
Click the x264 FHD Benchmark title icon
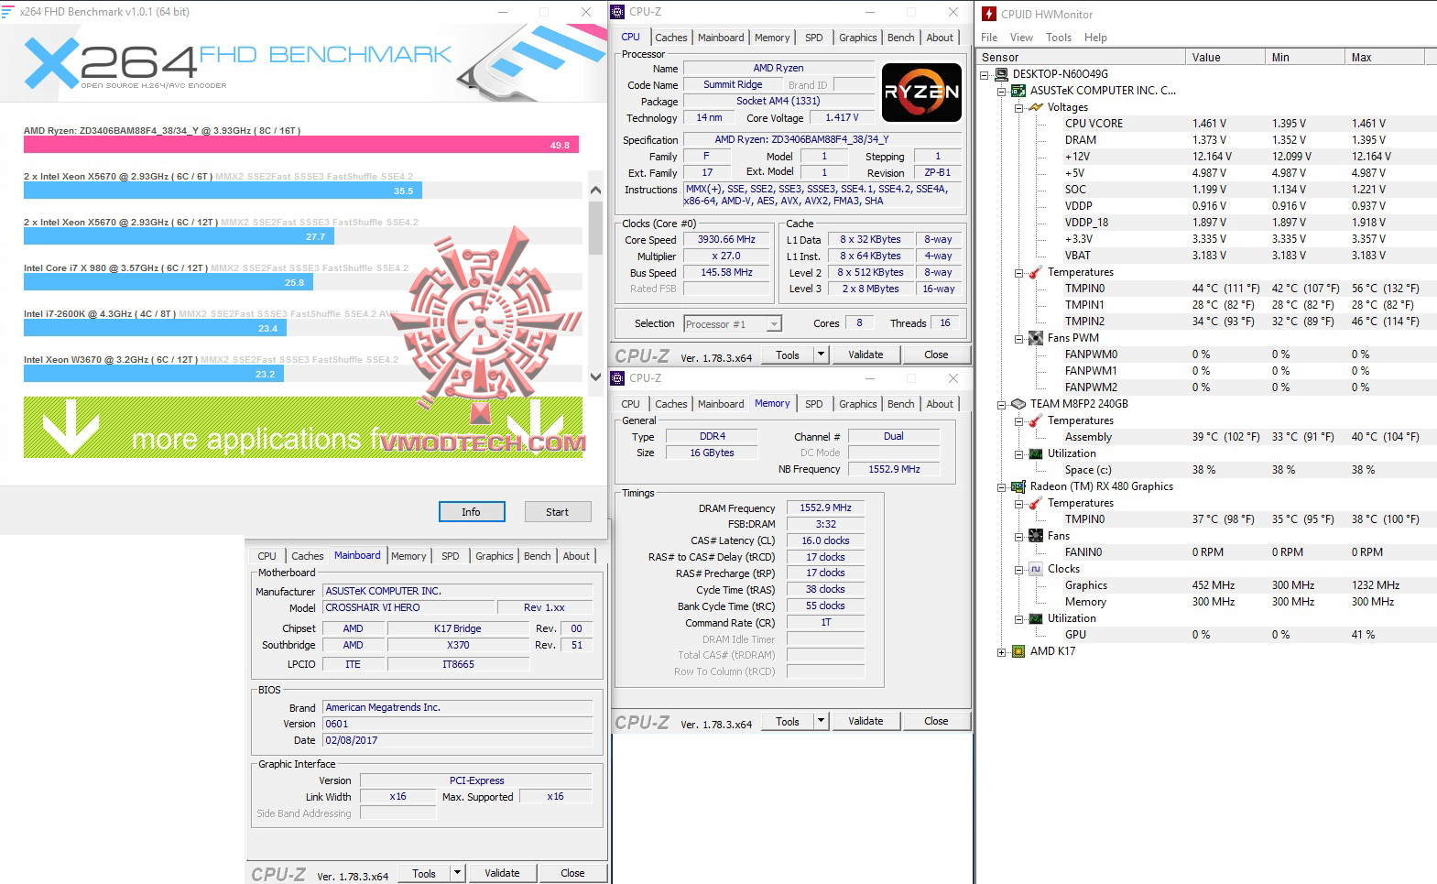[x=7, y=12]
